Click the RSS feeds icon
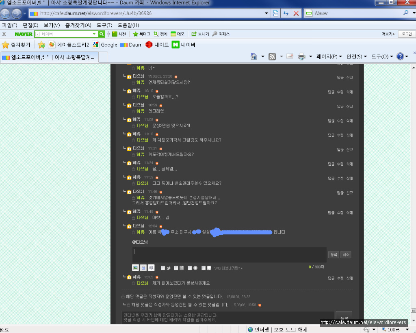This screenshot has height=333, width=416. pos(272,56)
